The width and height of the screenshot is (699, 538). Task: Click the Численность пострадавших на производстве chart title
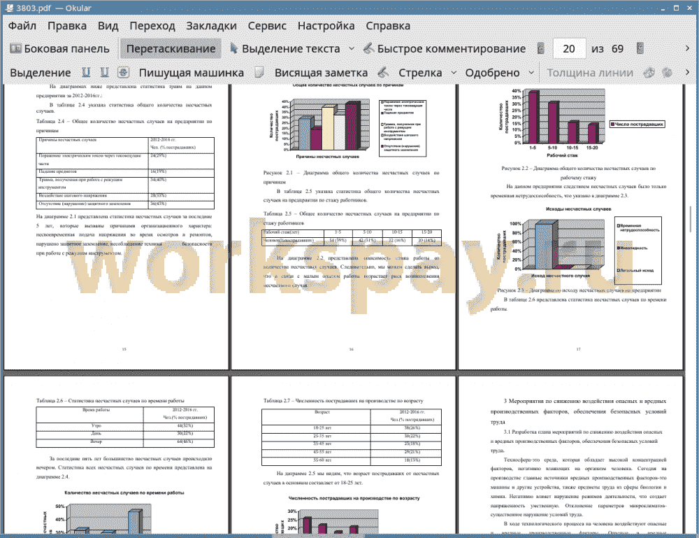coord(354,498)
